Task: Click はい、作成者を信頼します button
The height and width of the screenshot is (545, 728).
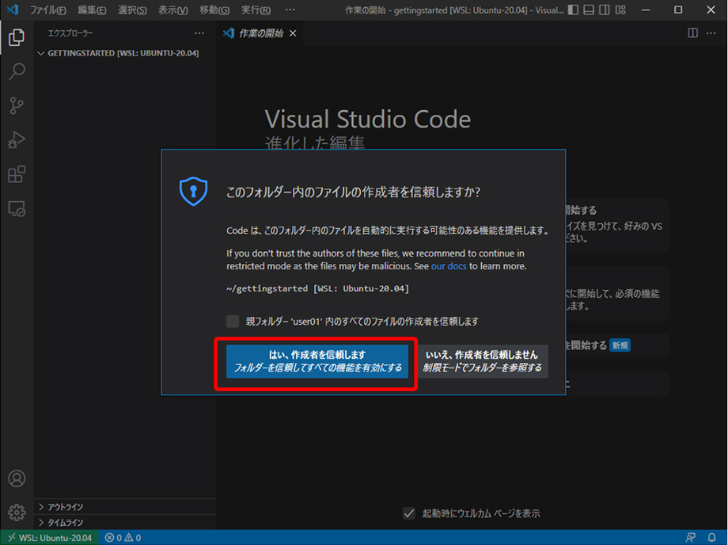Action: pos(317,361)
